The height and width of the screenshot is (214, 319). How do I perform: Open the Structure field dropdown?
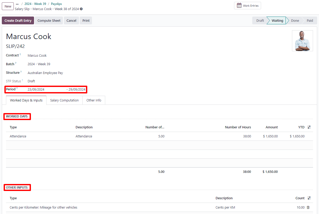coord(45,73)
